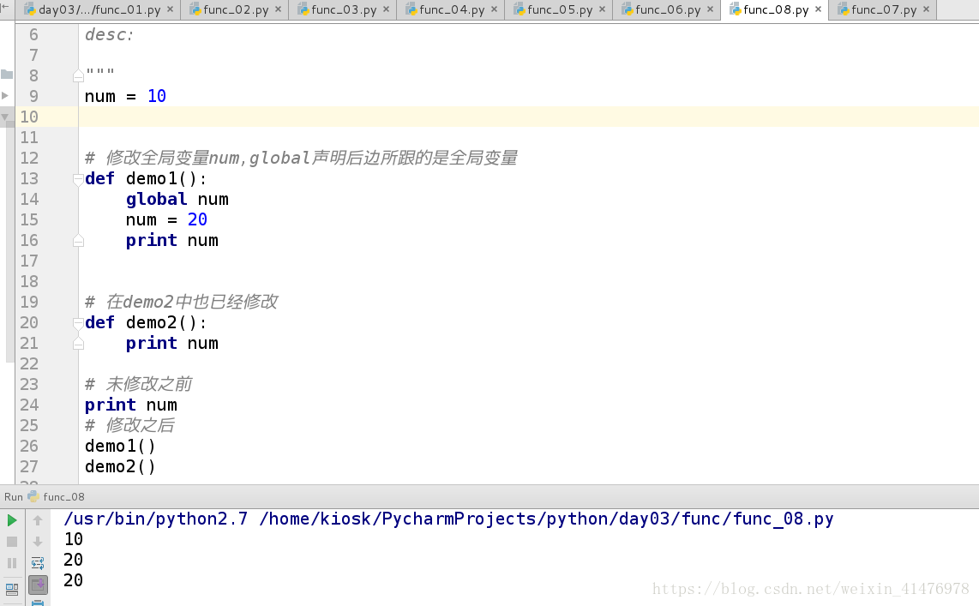Toggle scroll to end of output
Screen dimensions: 979x606
[38, 585]
